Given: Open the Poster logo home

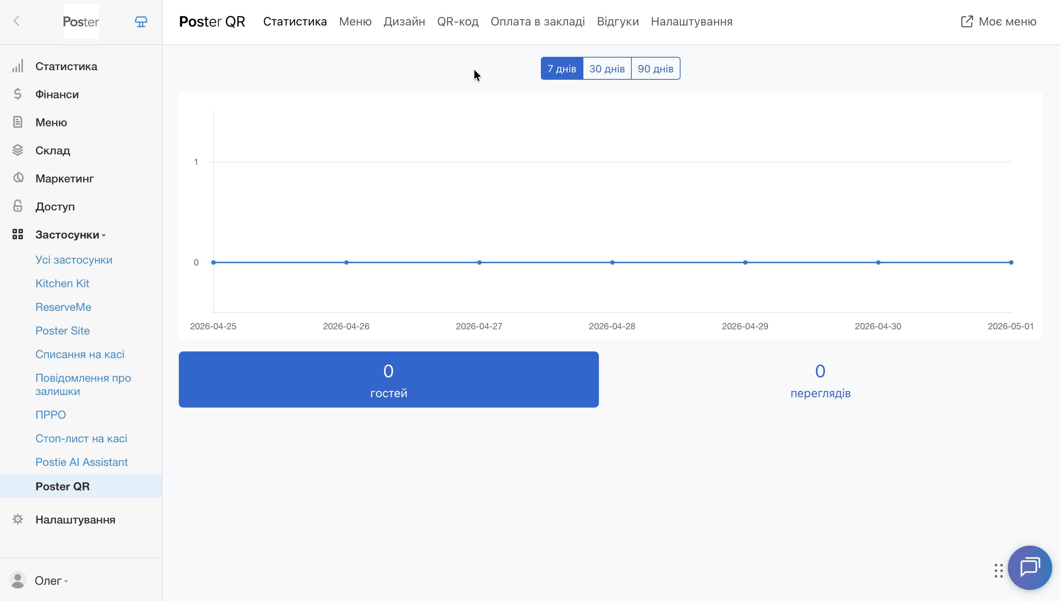Looking at the screenshot, I should (x=81, y=21).
